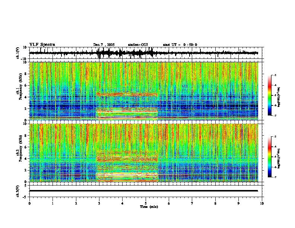295x228 pixels.
Task: Click the ch.1 log(PSD) colorbar label
Action: coord(279,97)
